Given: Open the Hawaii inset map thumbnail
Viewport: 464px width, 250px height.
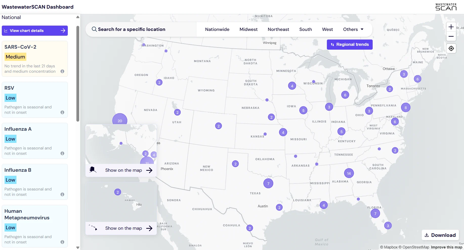Looking at the screenshot, I should (x=121, y=202).
